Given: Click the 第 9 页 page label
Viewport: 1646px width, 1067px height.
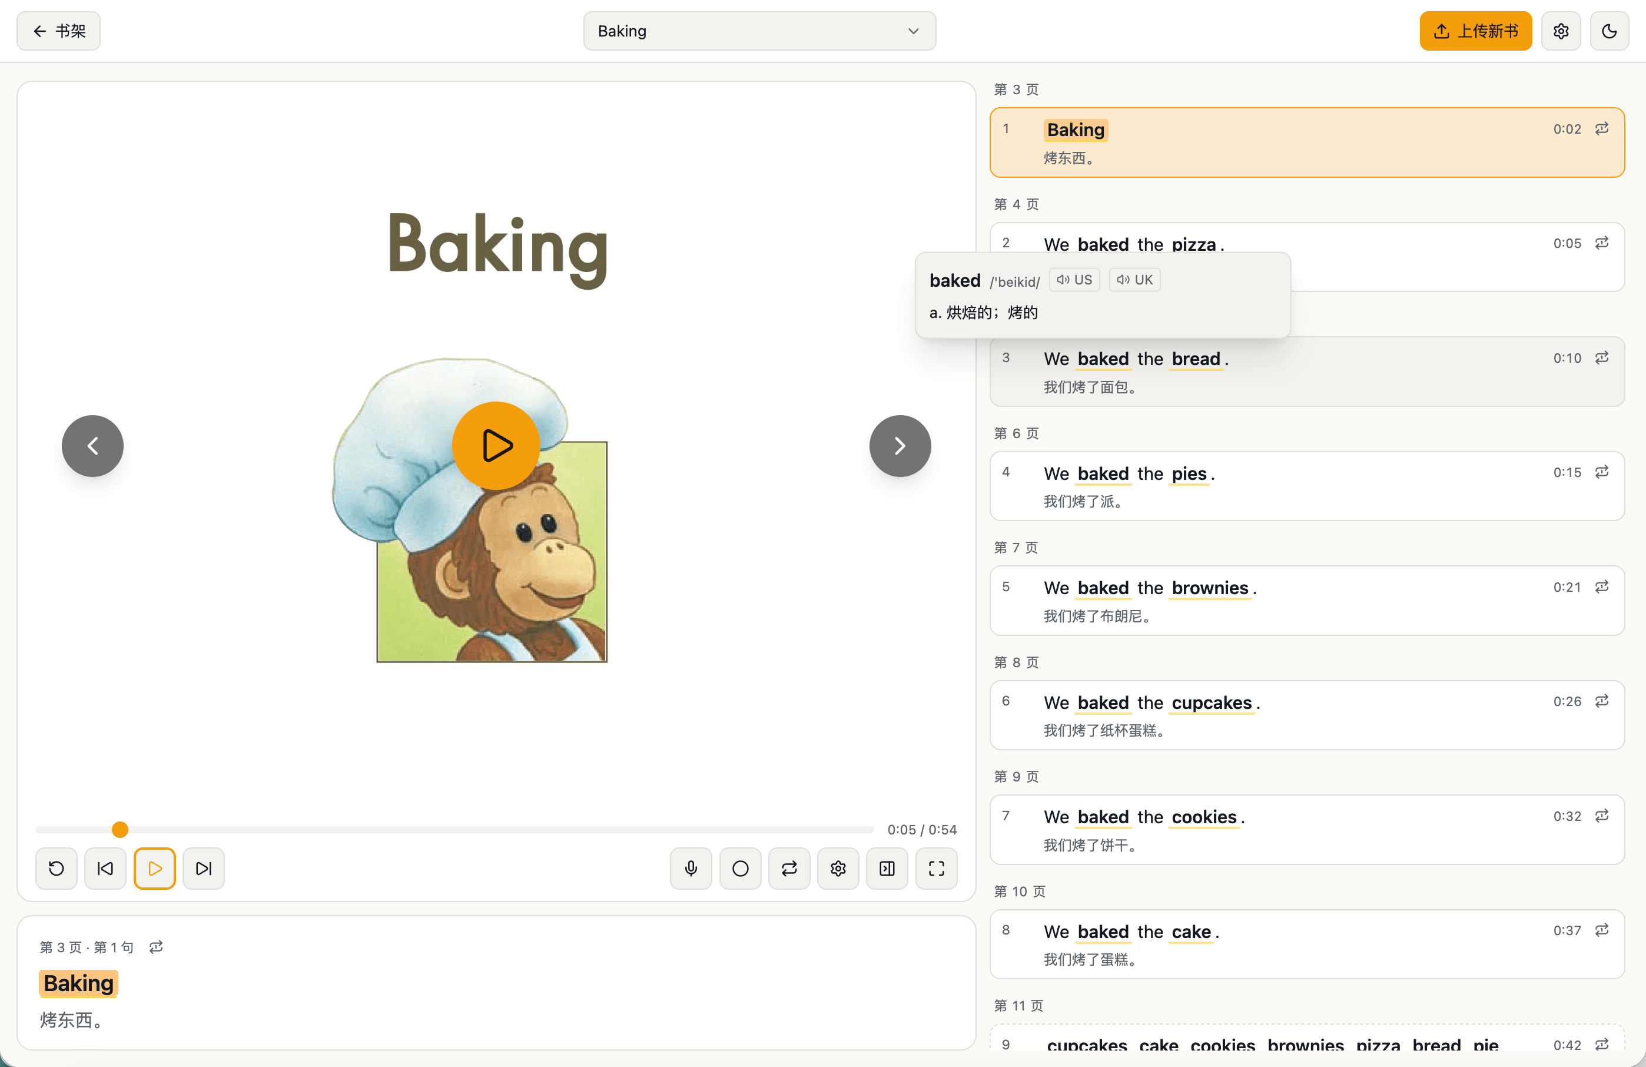Looking at the screenshot, I should pos(1016,776).
